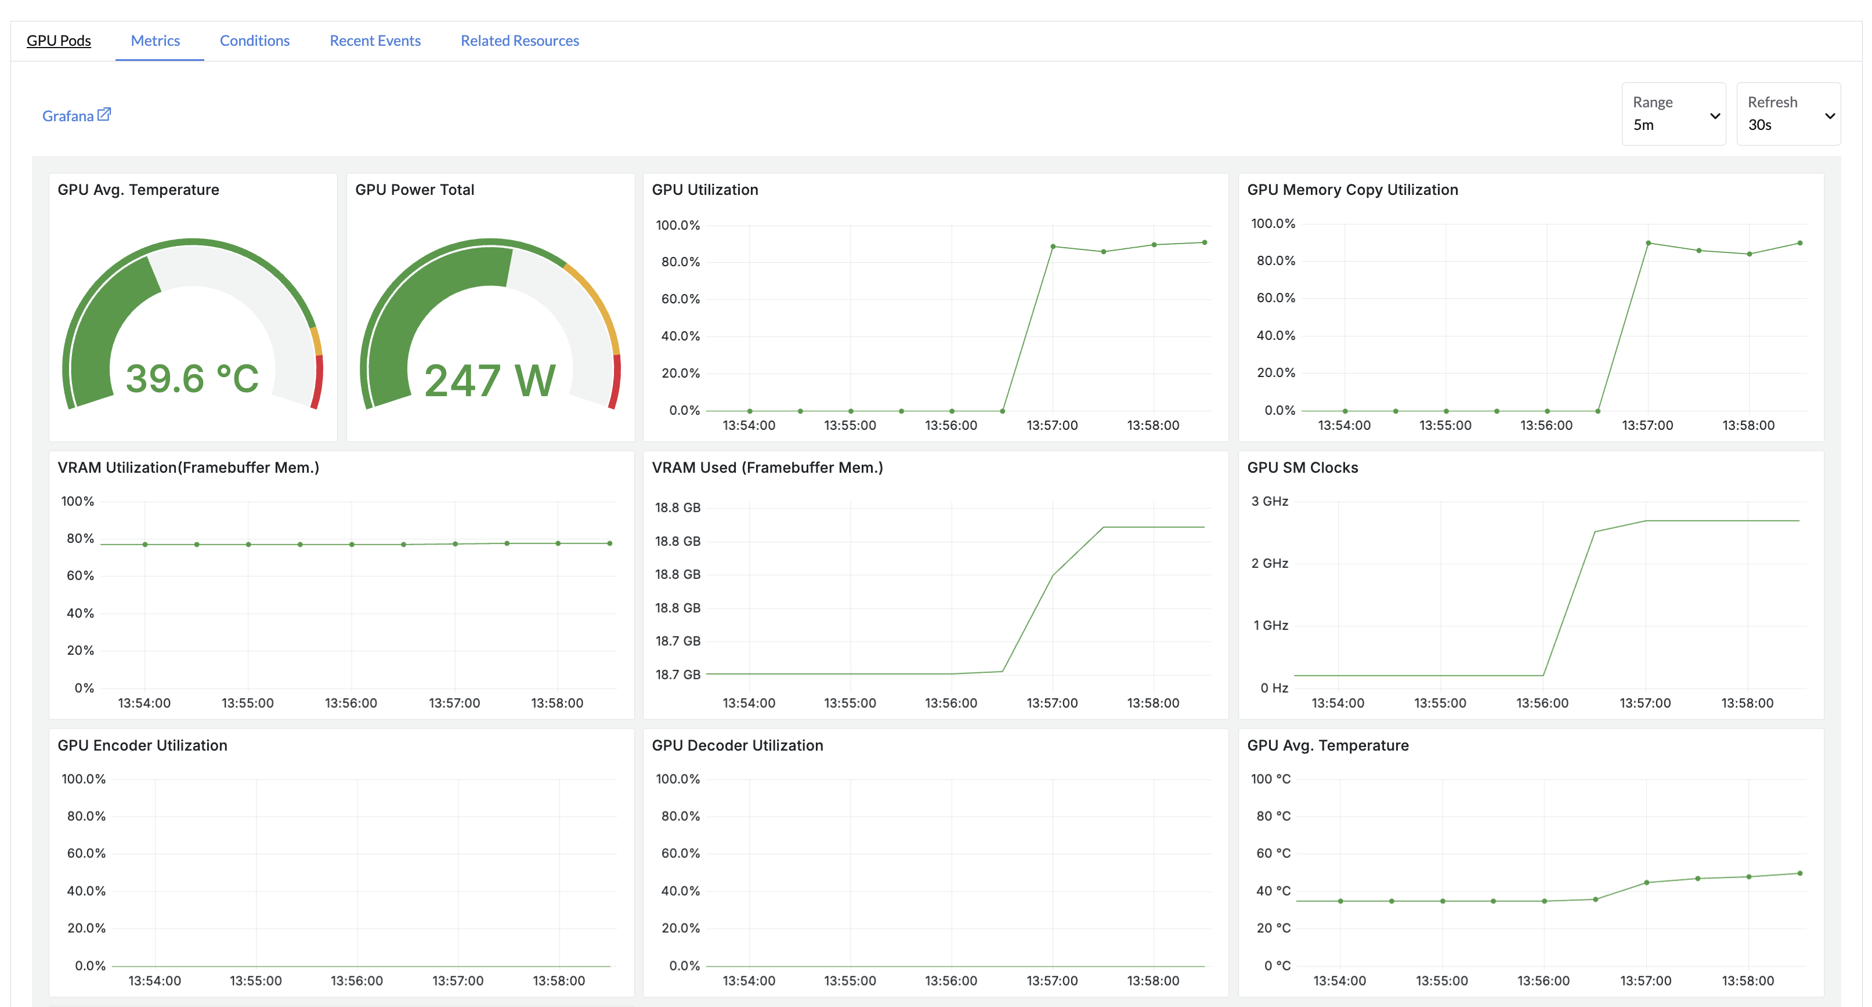The height and width of the screenshot is (1007, 1872).
Task: Click the 13:57:00 data point in GPU Utilization chart
Action: (x=1053, y=247)
